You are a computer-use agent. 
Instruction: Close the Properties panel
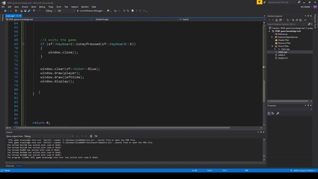click(311, 105)
